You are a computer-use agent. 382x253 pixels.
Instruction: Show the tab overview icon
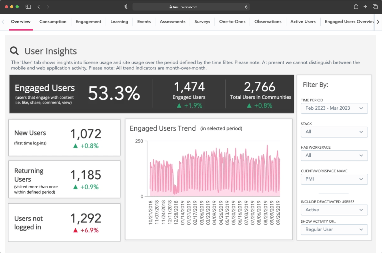375,7
